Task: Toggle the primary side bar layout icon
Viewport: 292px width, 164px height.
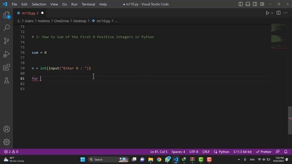Action: 240,4
